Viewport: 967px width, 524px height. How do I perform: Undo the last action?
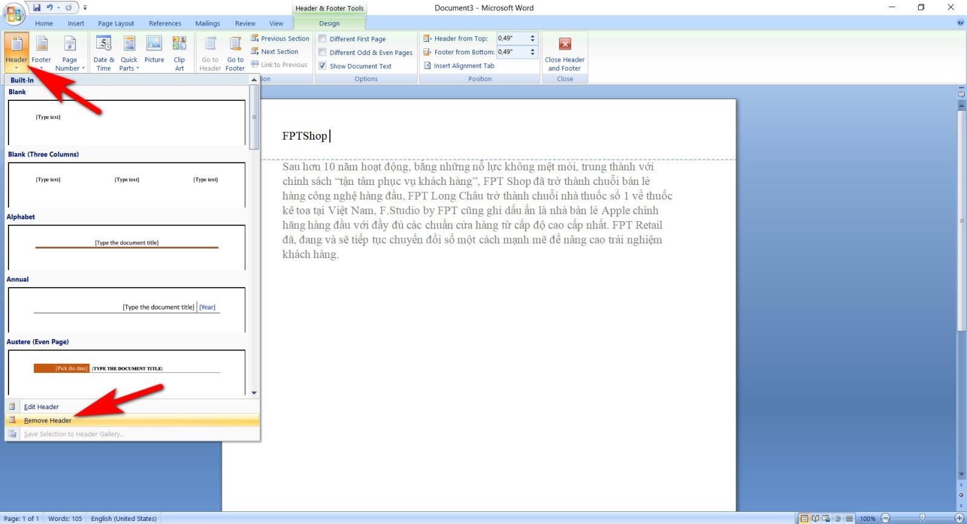[50, 8]
